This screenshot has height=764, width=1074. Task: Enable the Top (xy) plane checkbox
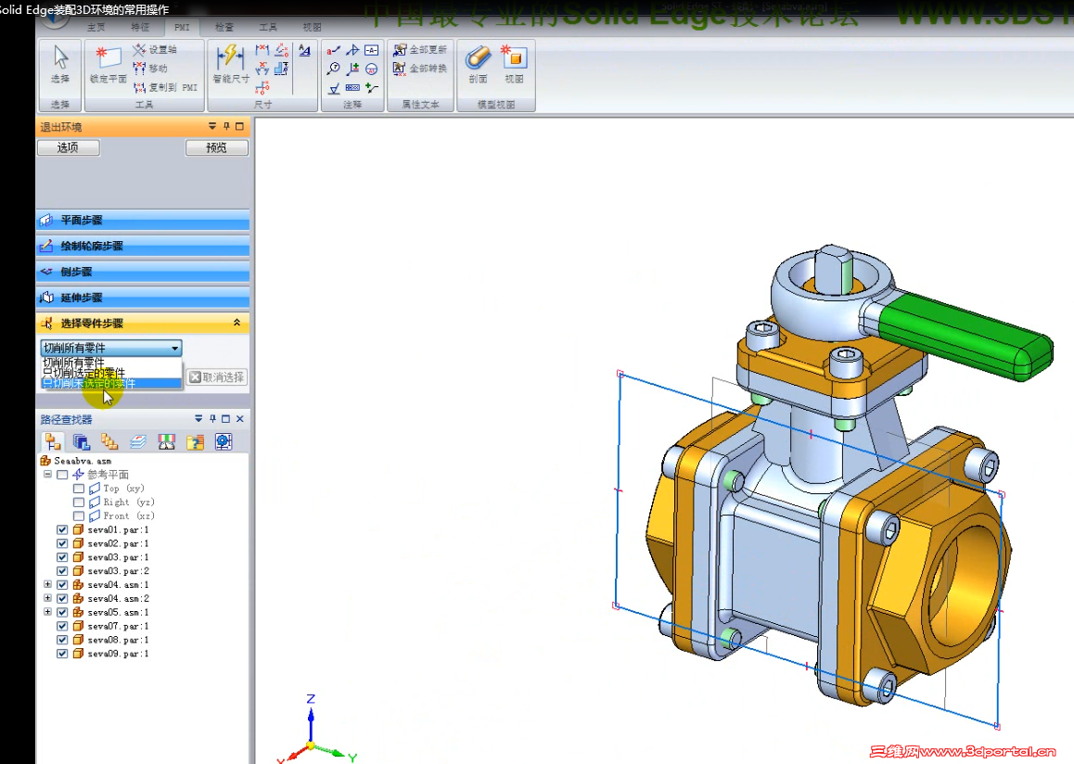click(x=79, y=489)
